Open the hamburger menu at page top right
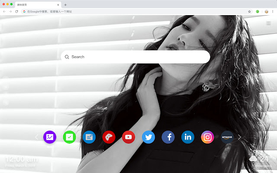Viewport: 277px width, 173px height. (x=268, y=23)
